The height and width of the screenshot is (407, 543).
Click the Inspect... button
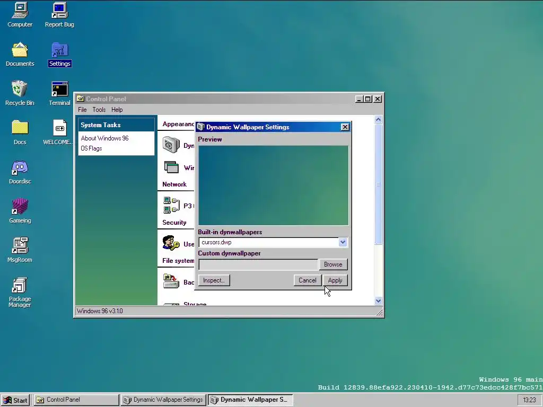point(214,280)
